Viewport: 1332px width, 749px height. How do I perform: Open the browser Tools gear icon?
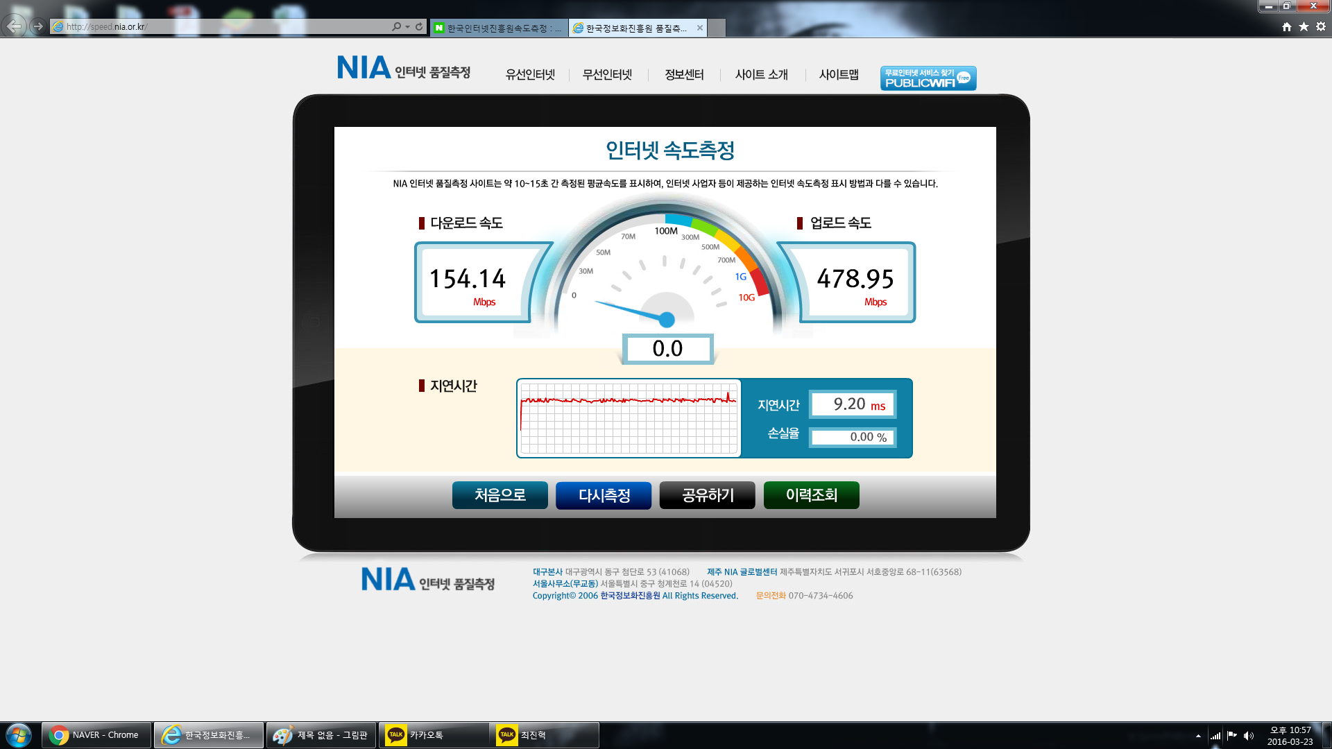(1321, 26)
